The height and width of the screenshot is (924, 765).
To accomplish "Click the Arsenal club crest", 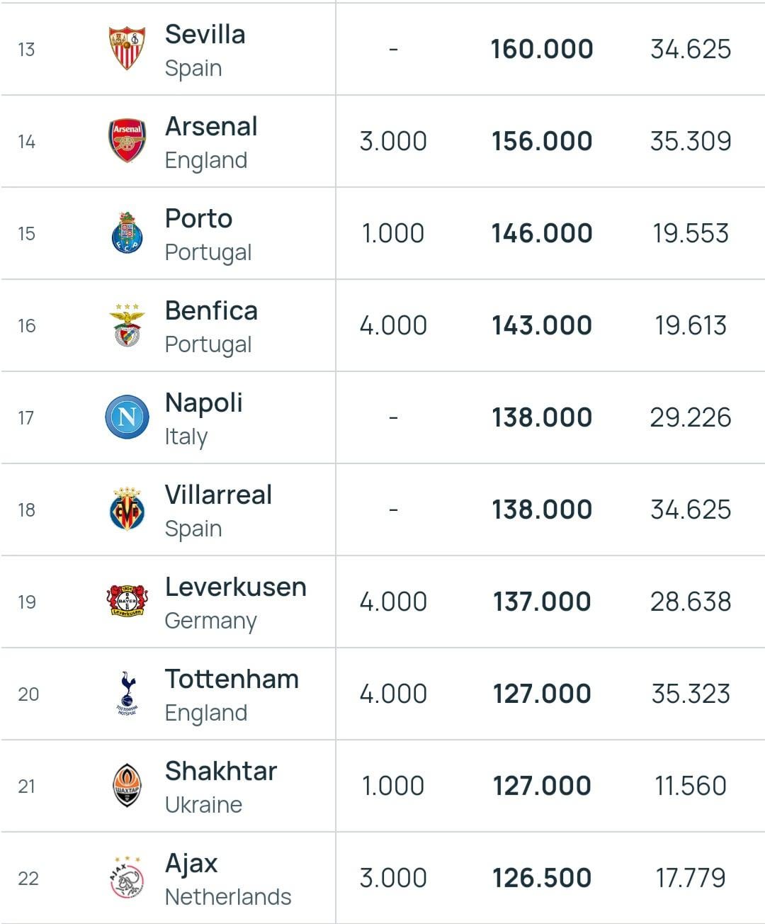I will pos(127,141).
